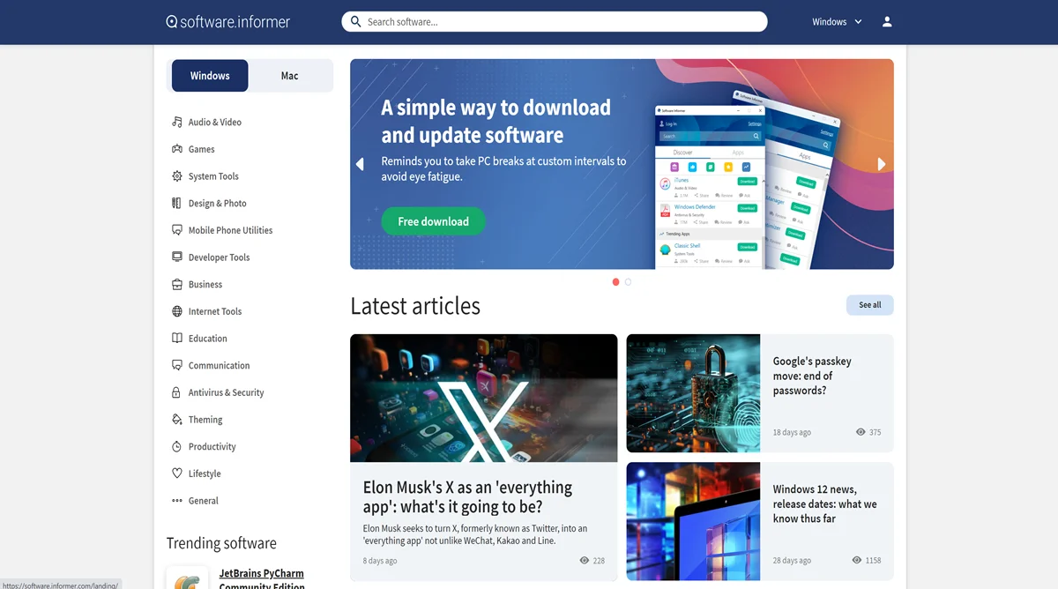The image size is (1058, 589).
Task: Click the Free download button
Action: click(433, 221)
